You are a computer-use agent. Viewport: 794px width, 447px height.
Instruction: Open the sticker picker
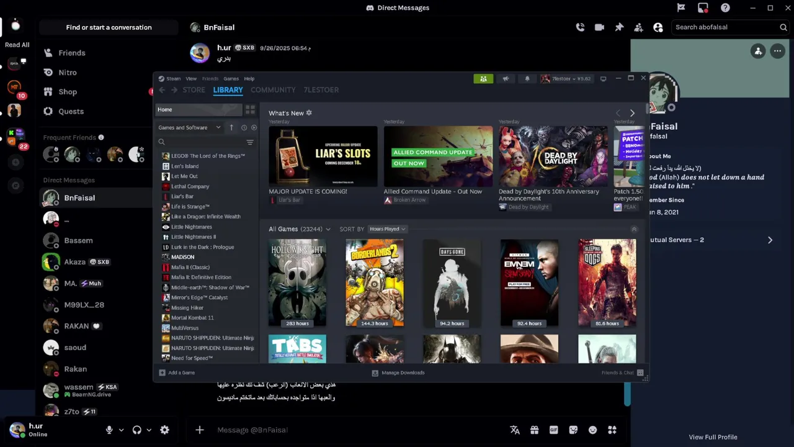click(x=573, y=430)
